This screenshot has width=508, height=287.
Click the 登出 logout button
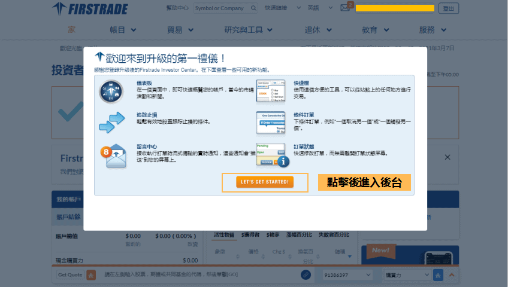click(449, 8)
